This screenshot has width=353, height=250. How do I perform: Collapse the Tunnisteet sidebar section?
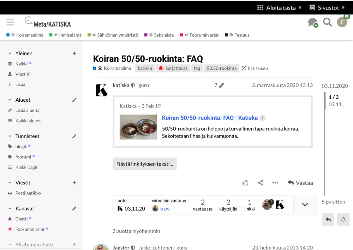10,136
